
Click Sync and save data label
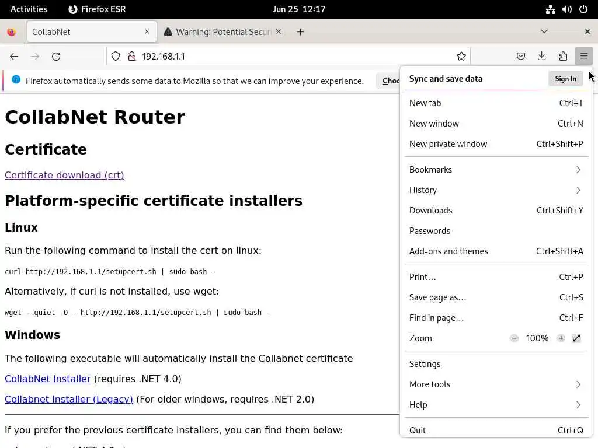(x=446, y=79)
